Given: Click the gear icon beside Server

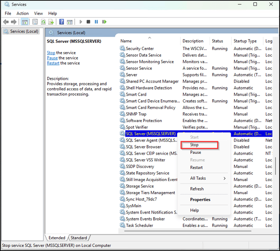Looking at the screenshot, I should [122, 74].
